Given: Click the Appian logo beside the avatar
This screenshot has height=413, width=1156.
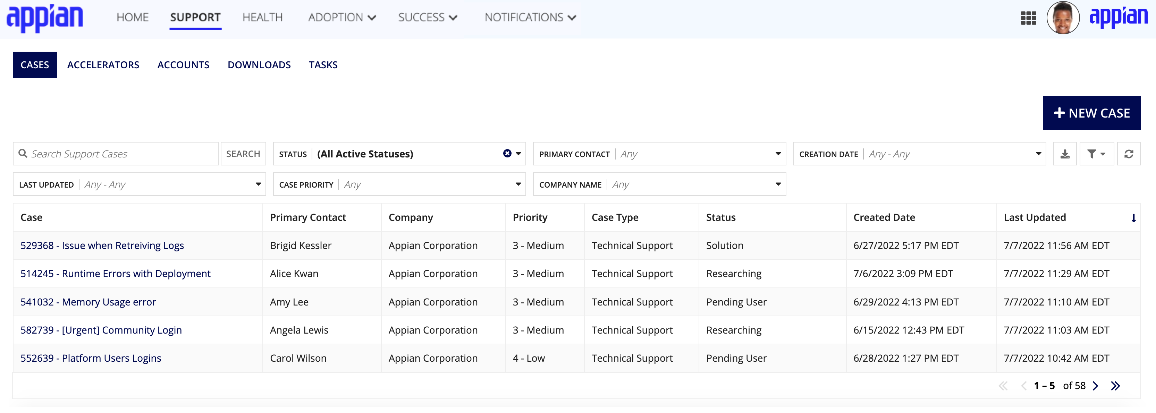Looking at the screenshot, I should tap(1118, 17).
